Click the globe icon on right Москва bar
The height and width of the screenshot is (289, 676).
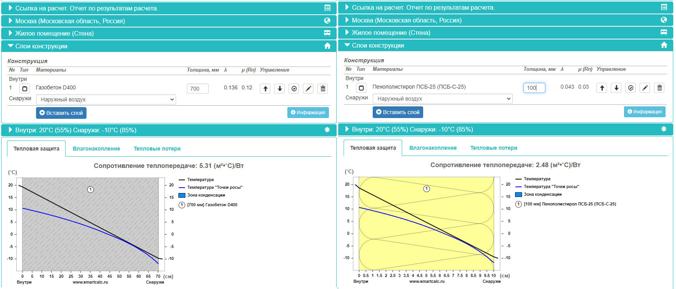pyautogui.click(x=664, y=20)
